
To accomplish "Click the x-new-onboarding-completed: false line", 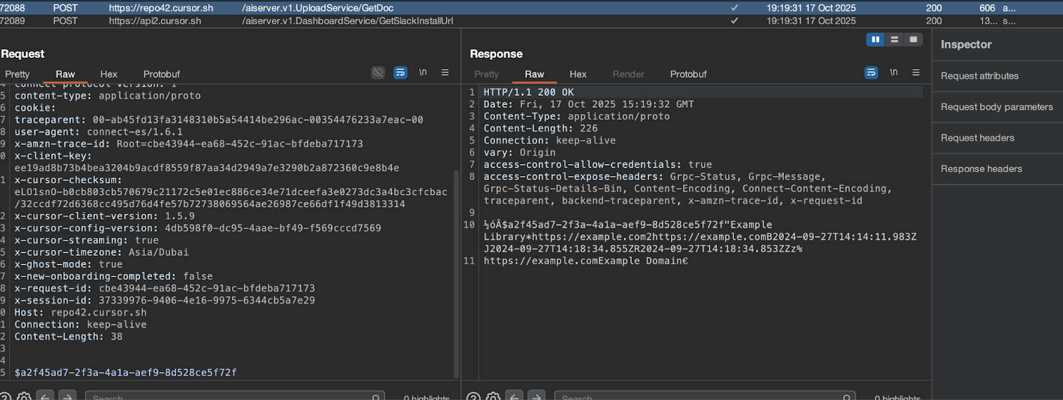I will click(x=114, y=276).
